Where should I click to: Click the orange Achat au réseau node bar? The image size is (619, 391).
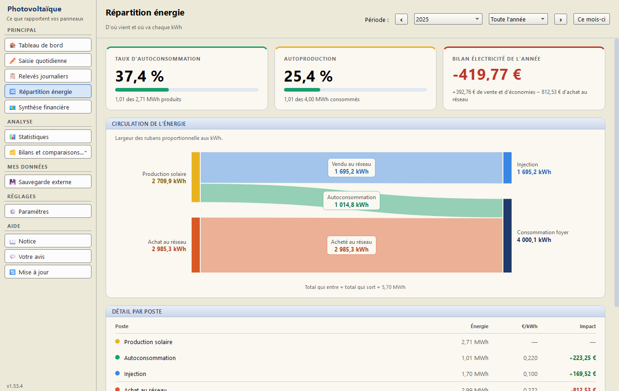point(196,245)
